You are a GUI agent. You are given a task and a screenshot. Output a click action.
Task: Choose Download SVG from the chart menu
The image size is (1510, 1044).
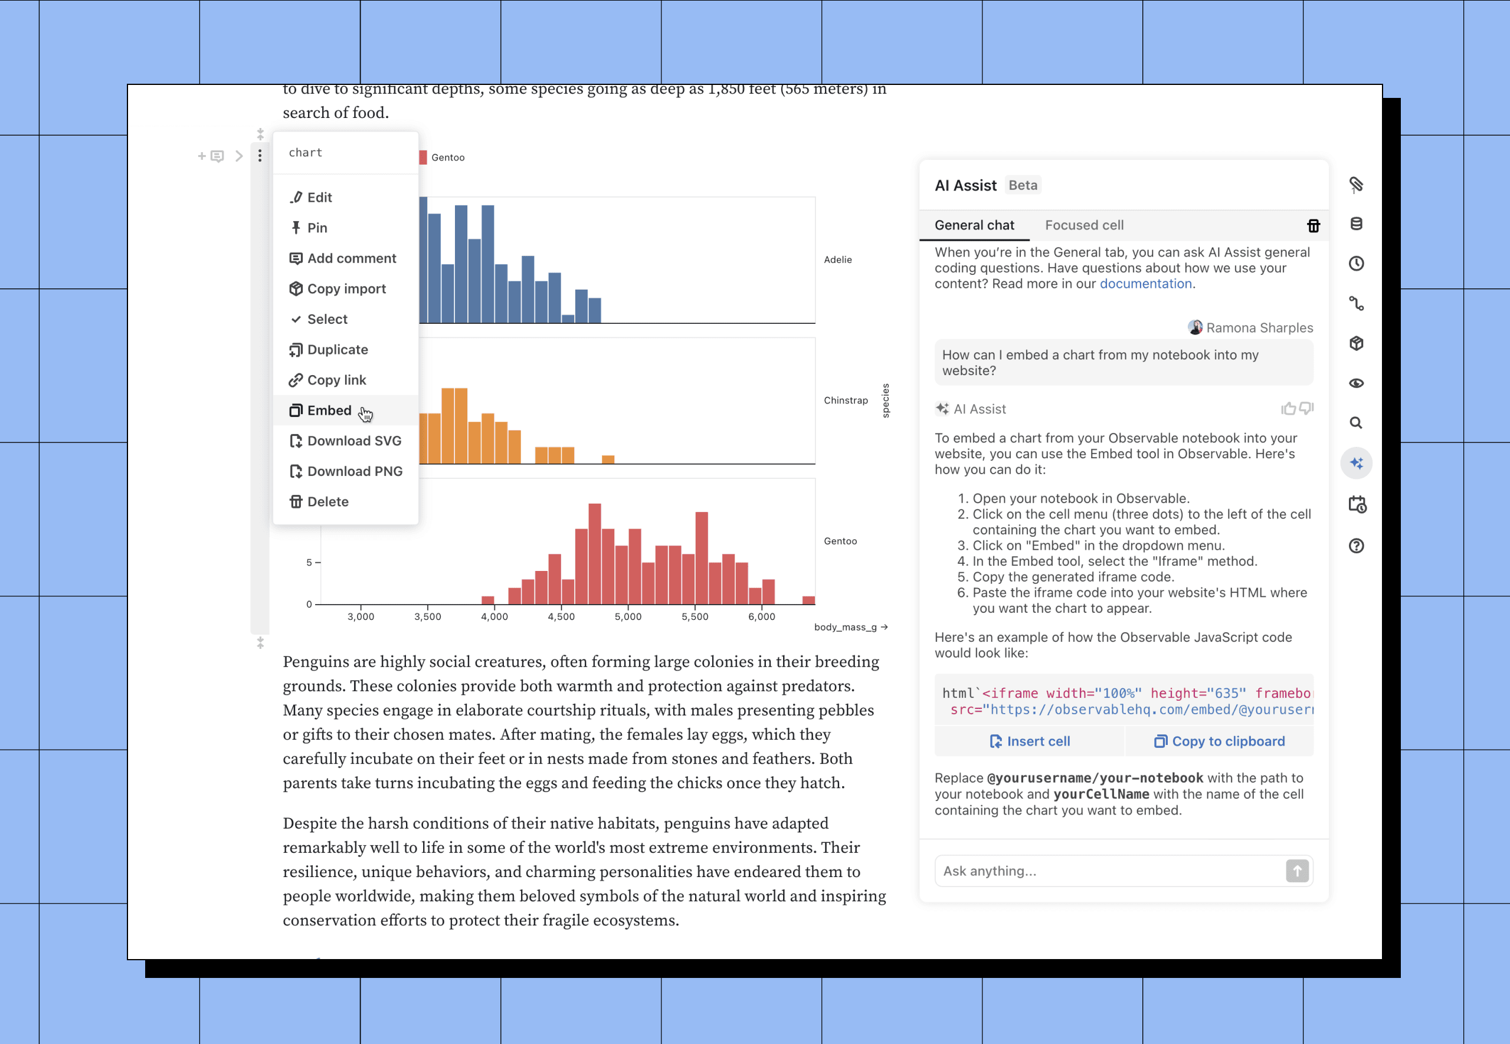pos(355,441)
